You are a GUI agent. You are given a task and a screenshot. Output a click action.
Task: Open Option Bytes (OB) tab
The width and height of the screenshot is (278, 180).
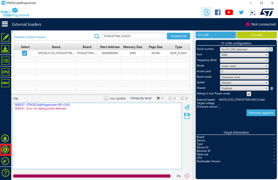(5, 61)
